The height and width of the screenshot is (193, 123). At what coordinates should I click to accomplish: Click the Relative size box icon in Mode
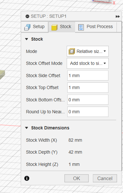[x=72, y=51]
